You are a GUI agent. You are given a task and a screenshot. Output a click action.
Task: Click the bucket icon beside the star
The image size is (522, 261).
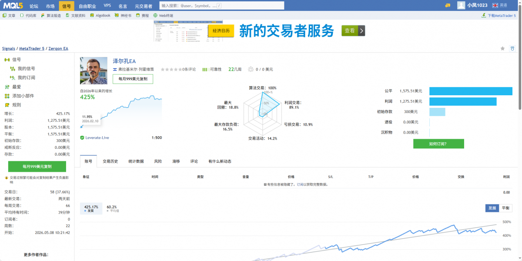click(x=512, y=48)
